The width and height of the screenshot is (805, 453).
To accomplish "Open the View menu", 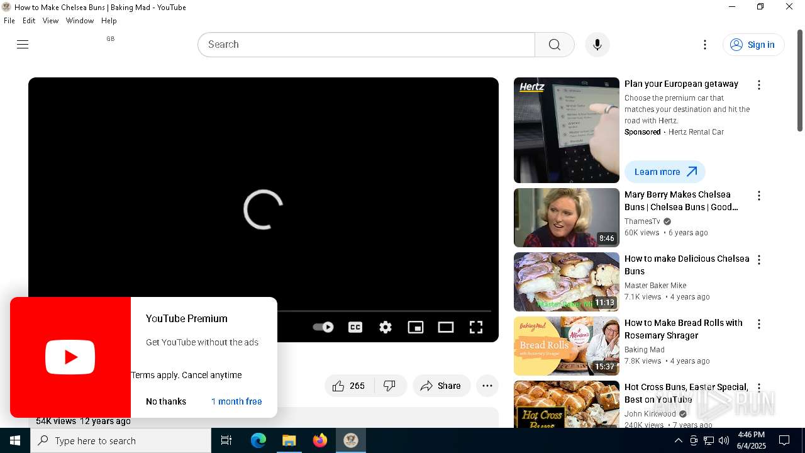I will 50,21.
